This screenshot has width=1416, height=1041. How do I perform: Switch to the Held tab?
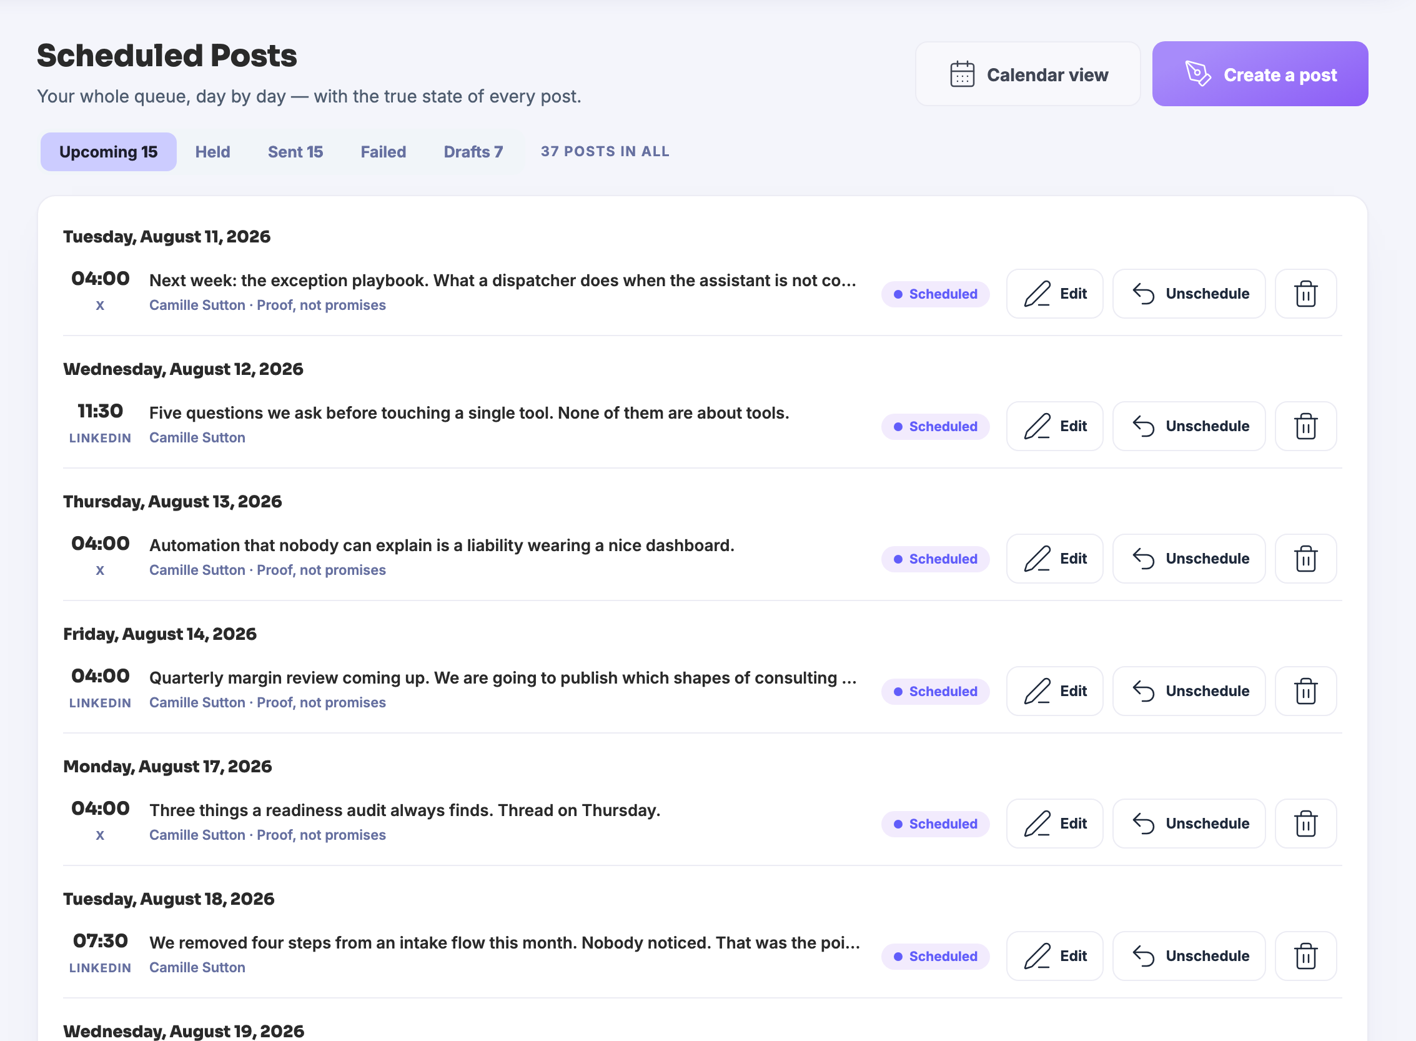[212, 152]
